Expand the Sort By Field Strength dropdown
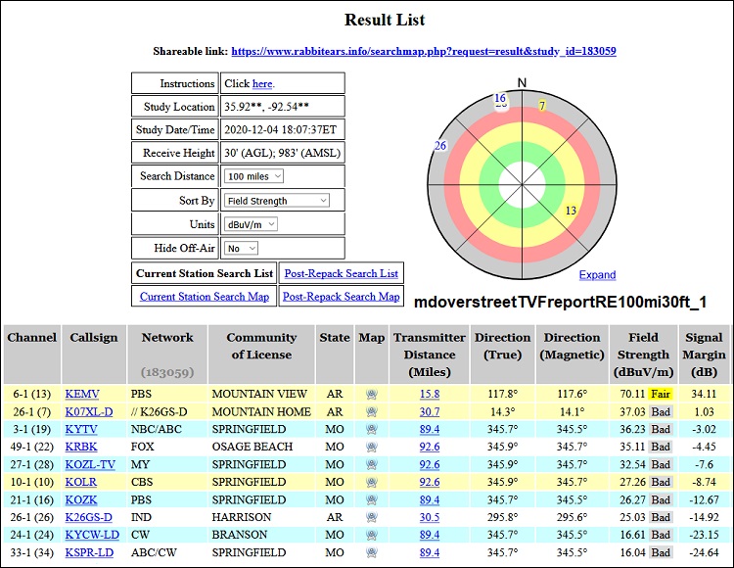 [x=277, y=201]
